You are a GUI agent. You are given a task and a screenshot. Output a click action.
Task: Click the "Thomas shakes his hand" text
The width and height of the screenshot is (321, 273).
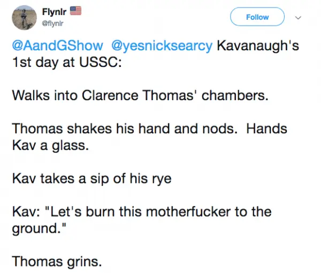(x=72, y=129)
